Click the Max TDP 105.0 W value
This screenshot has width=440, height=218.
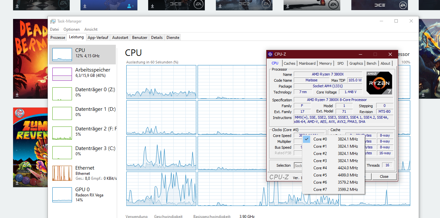tap(355, 80)
